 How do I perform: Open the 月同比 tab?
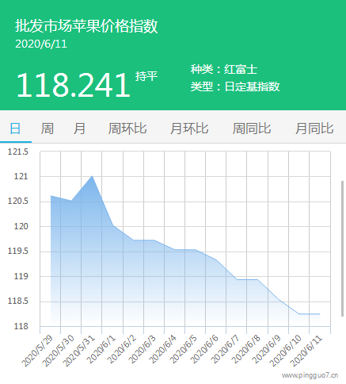(314, 129)
